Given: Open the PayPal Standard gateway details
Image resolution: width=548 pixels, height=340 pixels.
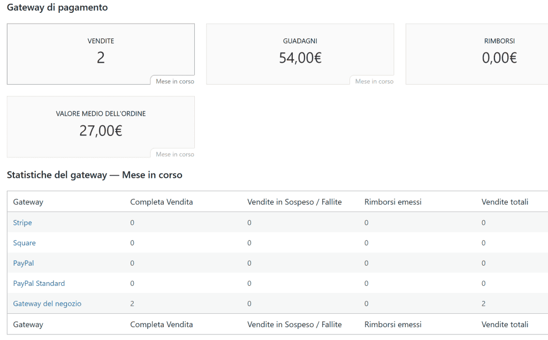Looking at the screenshot, I should click(x=39, y=283).
